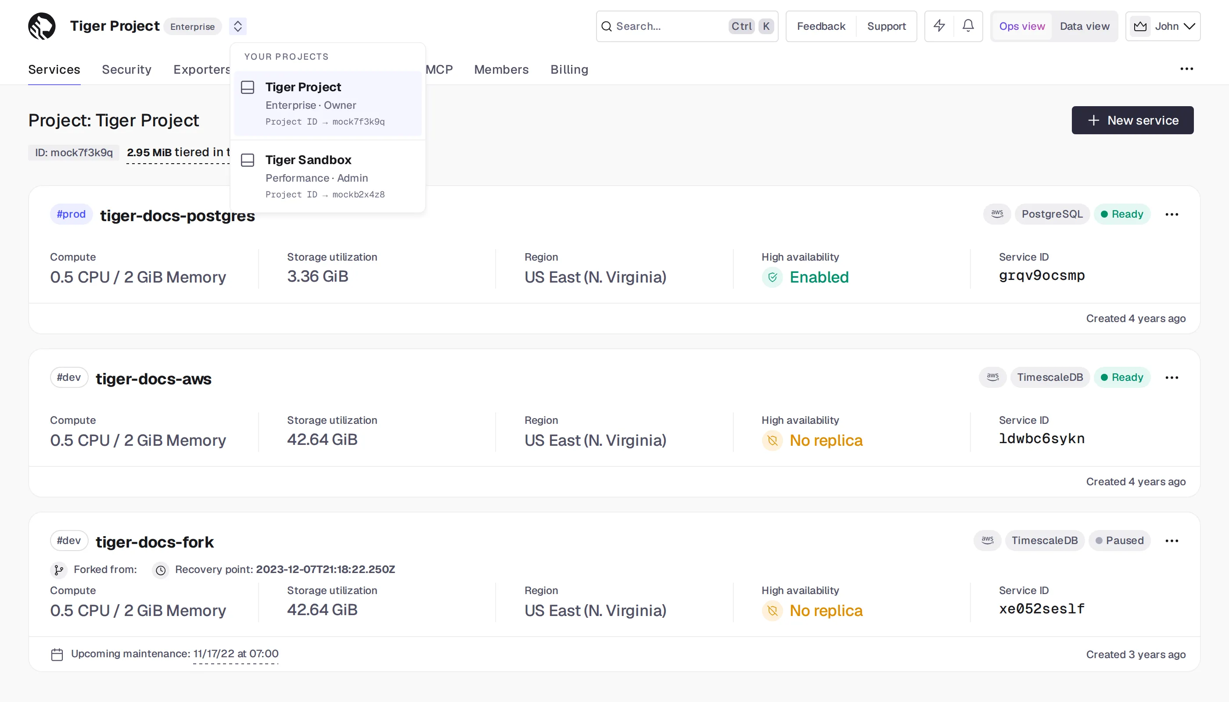The height and width of the screenshot is (702, 1229).
Task: Click the Tiger logo icon
Action: (x=42, y=26)
